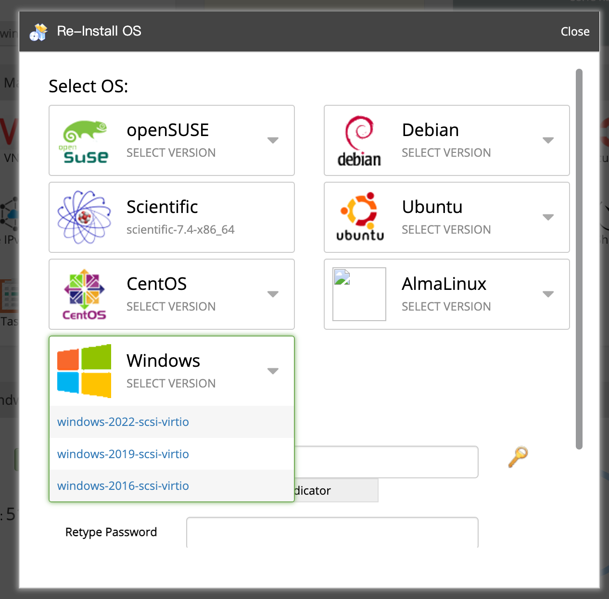Focus the new password input field
Image resolution: width=609 pixels, height=599 pixels.
[386, 462]
